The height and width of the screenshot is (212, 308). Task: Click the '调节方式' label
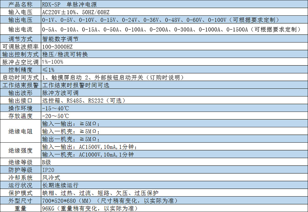click(21, 39)
